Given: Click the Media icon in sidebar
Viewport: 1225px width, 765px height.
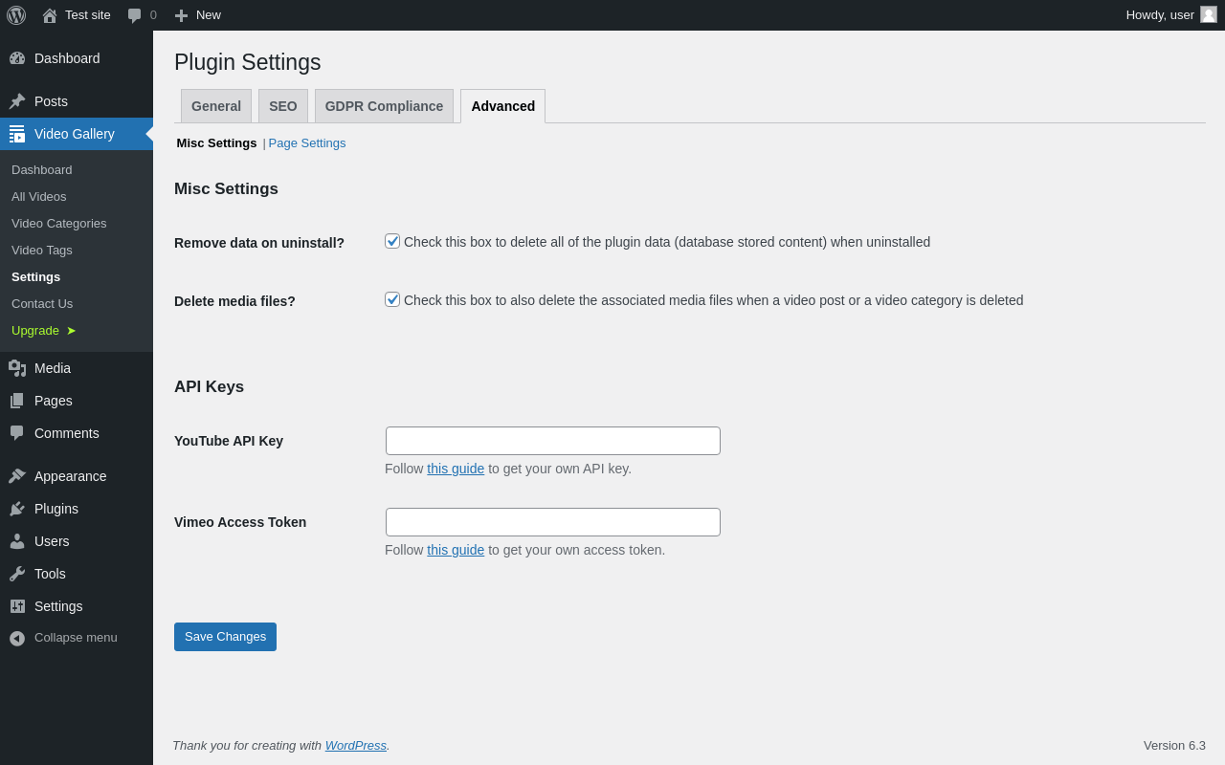Looking at the screenshot, I should [x=17, y=368].
